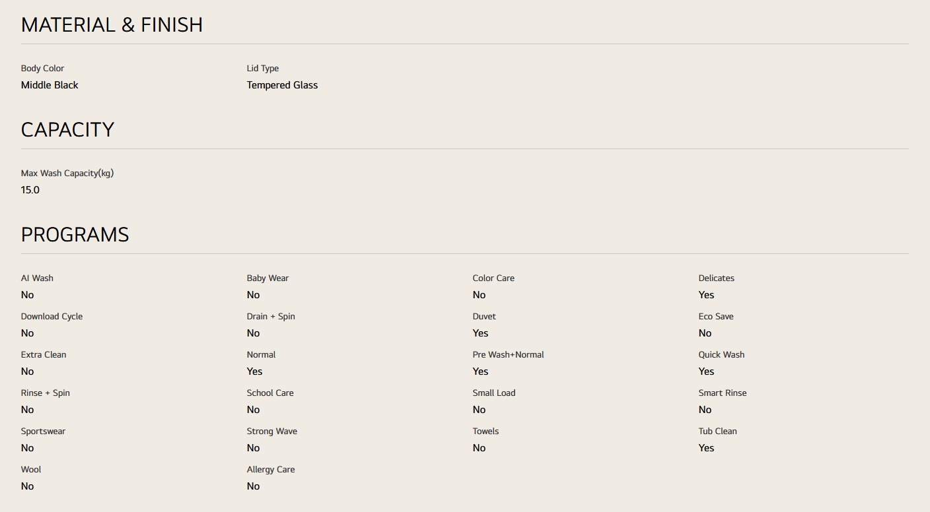Select the Body Color label
930x512 pixels.
(42, 69)
